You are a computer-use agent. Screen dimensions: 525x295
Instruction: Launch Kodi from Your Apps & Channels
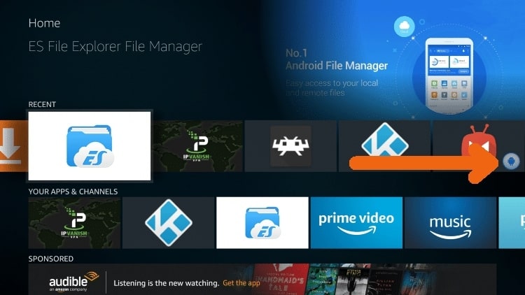pyautogui.click(x=169, y=223)
